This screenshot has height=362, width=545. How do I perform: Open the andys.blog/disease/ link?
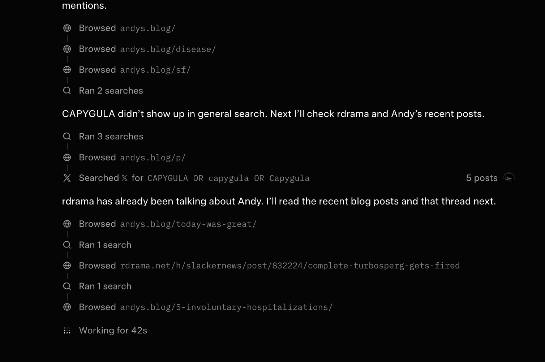168,49
